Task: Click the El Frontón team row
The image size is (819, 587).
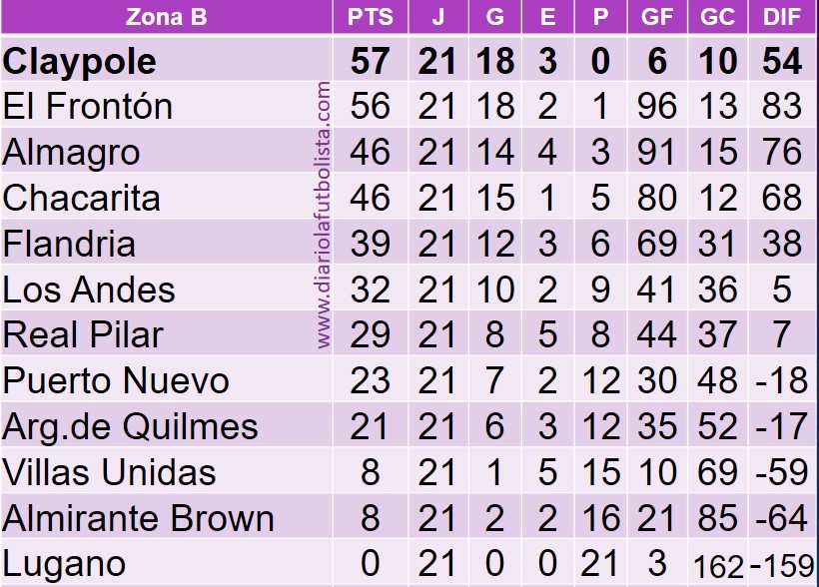Action: pos(88,106)
